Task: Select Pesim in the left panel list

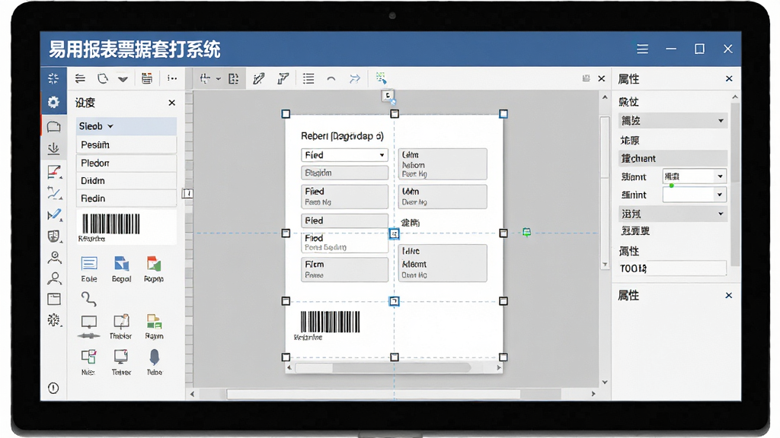Action: point(126,144)
